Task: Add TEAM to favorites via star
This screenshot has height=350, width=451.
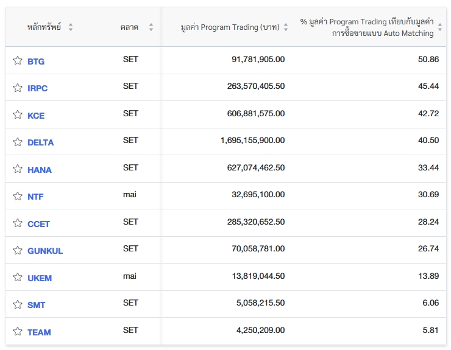Action: click(18, 332)
